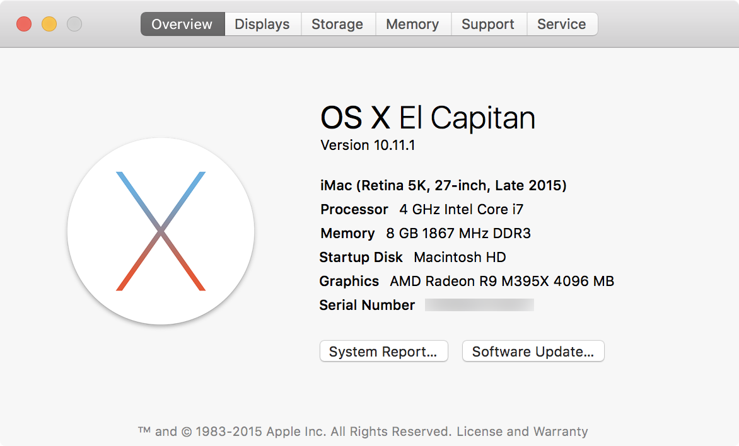Click the Graphics AMD Radeon text
Viewport: 739px width, 446px height.
467,281
